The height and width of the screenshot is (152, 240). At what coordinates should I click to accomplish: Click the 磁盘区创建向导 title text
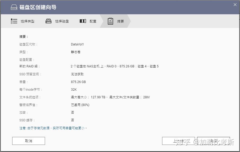click(38, 7)
